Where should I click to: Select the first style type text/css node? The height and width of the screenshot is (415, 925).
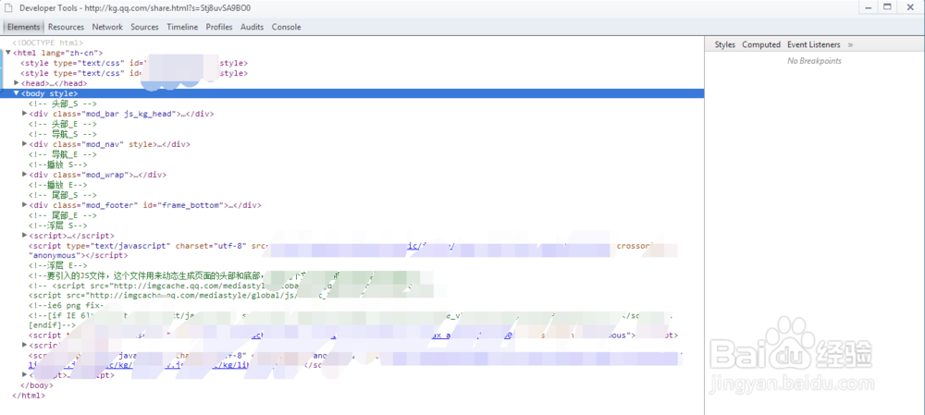pyautogui.click(x=134, y=63)
